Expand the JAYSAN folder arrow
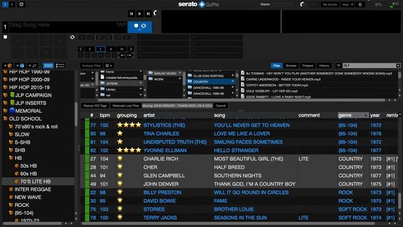This screenshot has height=227, width=403. tap(141, 83)
